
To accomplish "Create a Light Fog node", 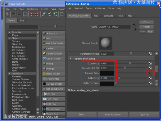I will tap(54, 104).
